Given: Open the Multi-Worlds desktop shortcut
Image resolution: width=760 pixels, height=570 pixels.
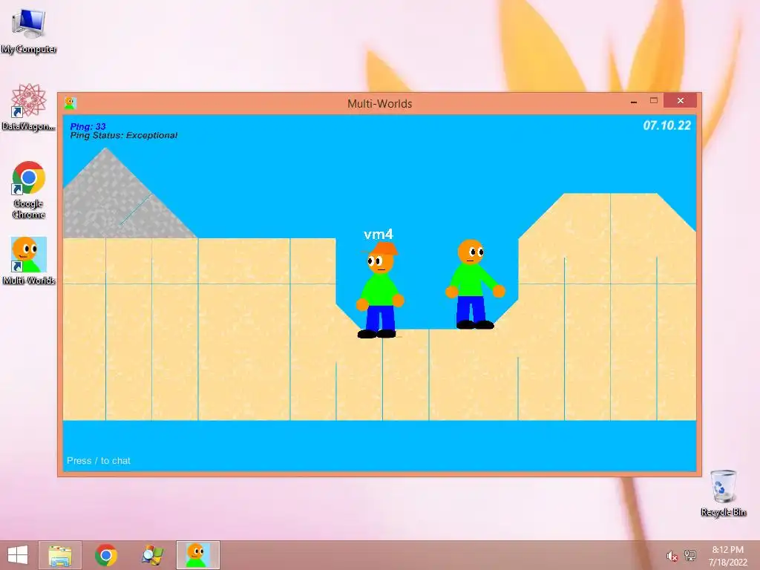Looking at the screenshot, I should point(29,261).
